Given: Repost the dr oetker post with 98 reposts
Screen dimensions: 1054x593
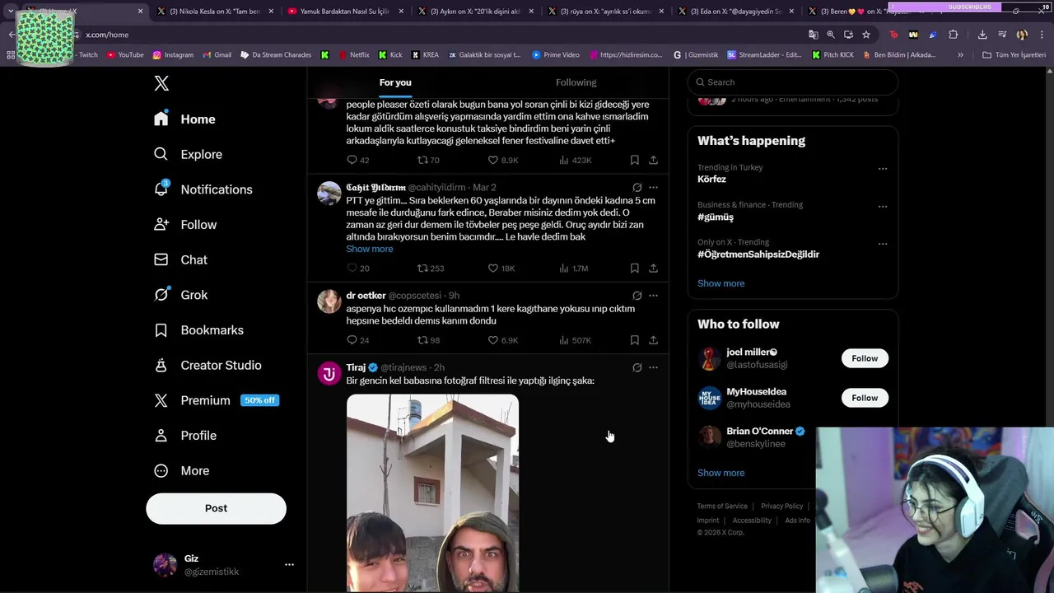Looking at the screenshot, I should point(428,340).
